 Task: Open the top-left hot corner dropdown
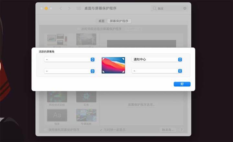[x=69, y=60]
